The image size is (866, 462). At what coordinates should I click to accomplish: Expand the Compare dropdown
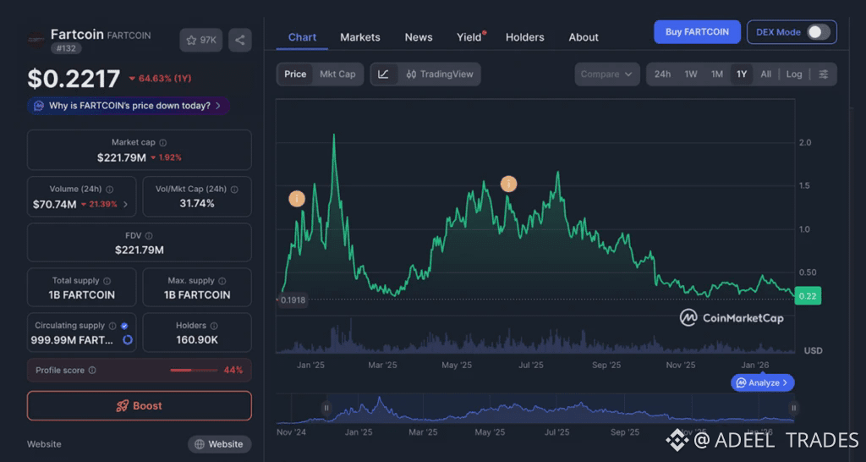tap(606, 74)
